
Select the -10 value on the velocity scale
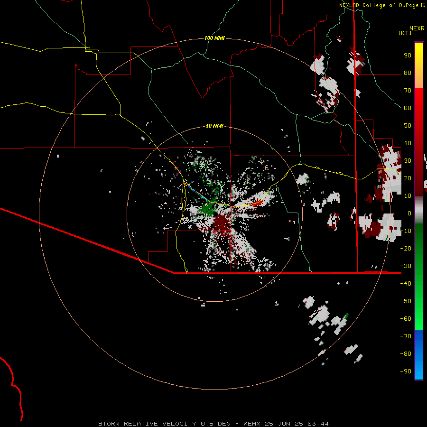pyautogui.click(x=406, y=231)
